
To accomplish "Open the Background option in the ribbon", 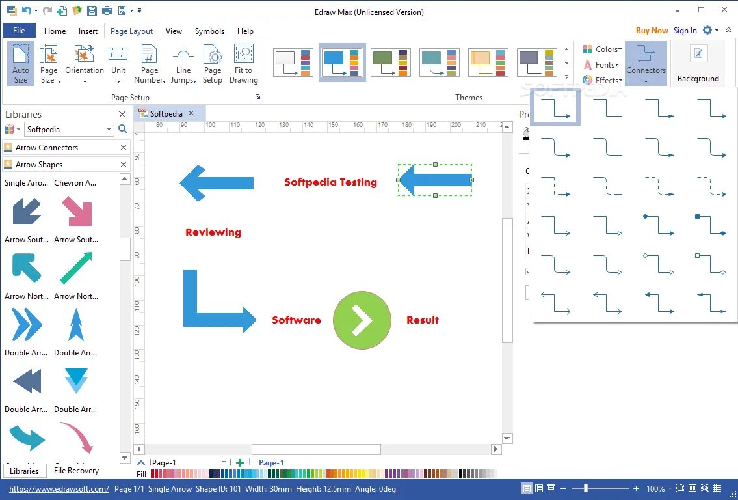I will click(x=698, y=64).
